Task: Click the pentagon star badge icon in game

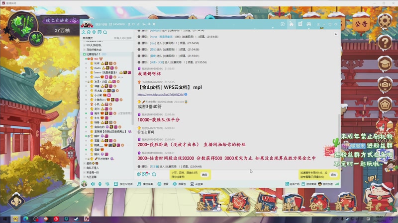Action: point(385,105)
